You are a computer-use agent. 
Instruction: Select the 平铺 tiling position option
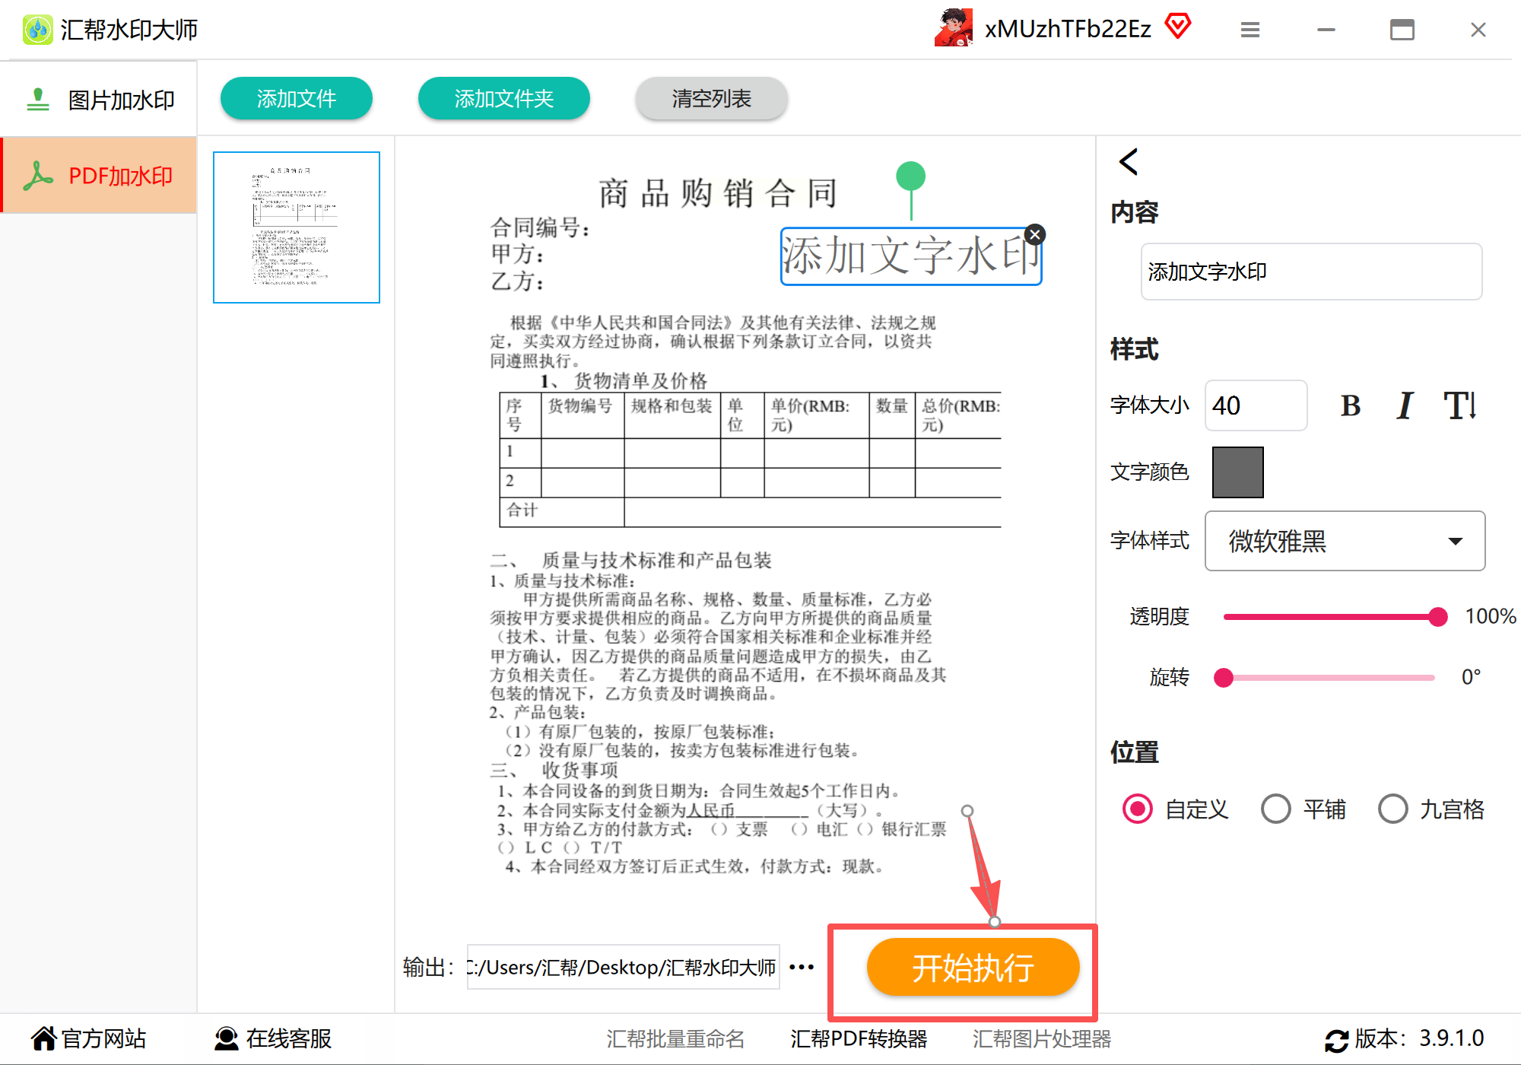pyautogui.click(x=1276, y=809)
